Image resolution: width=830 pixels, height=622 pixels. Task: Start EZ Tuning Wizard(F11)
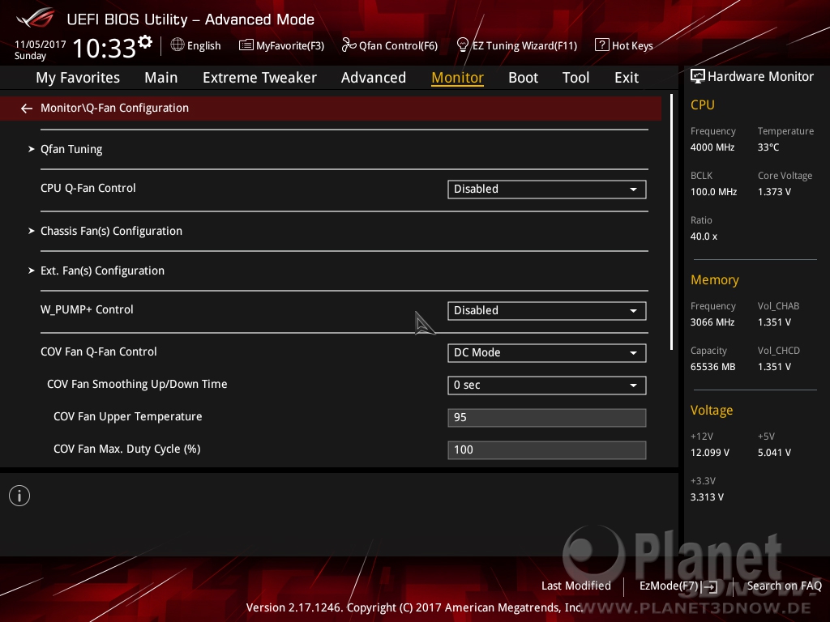[x=524, y=45]
